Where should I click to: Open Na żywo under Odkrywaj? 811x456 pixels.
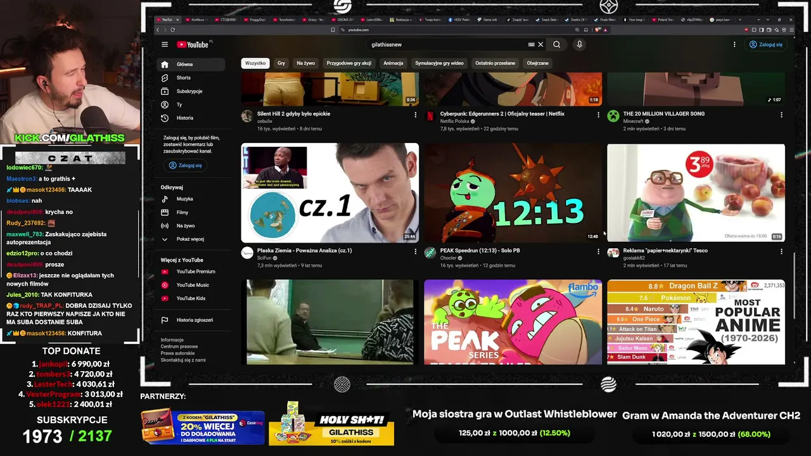[191, 225]
